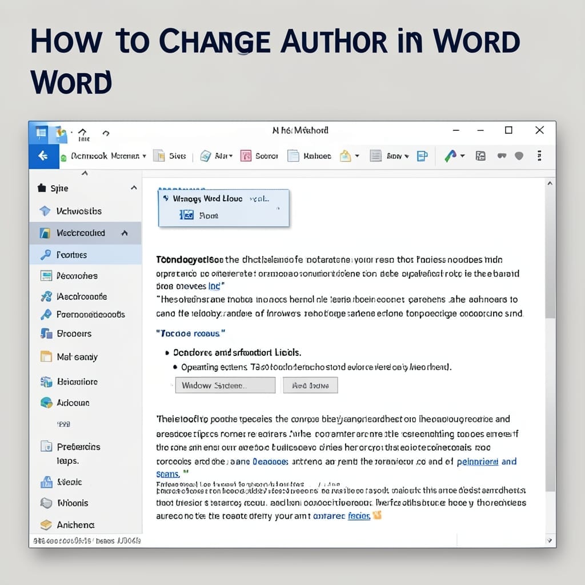The height and width of the screenshot is (585, 585).
Task: Click the "Tocdoe recaus" blue heading link
Action: click(x=190, y=333)
